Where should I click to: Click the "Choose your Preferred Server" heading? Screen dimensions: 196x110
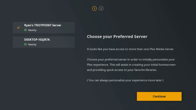pyautogui.click(x=117, y=37)
